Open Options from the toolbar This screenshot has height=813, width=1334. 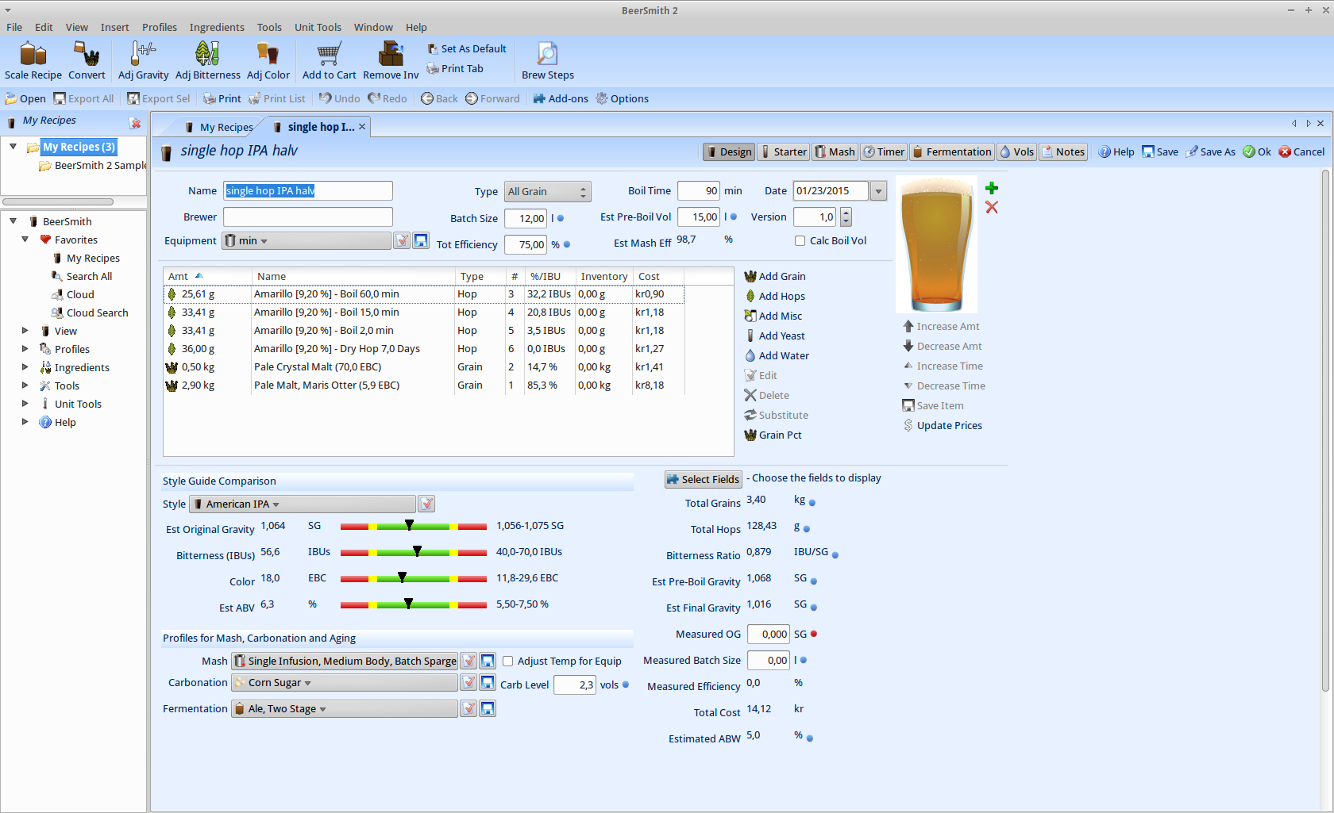tap(623, 98)
